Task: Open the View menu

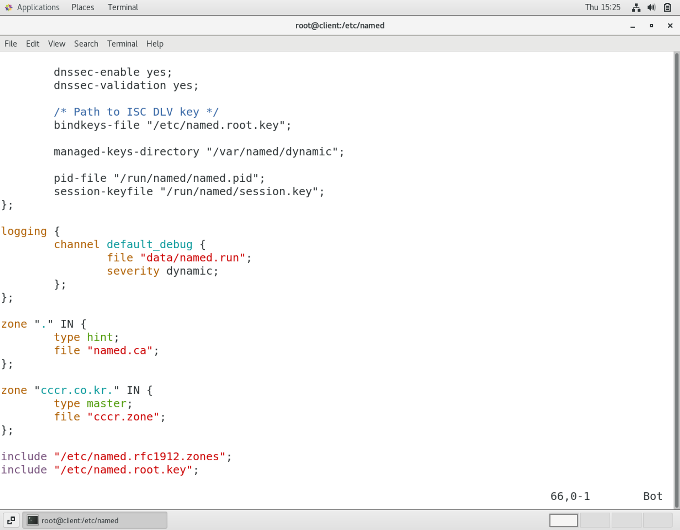Action: tap(56, 44)
